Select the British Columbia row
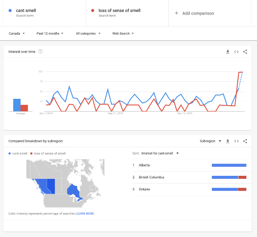Screen dimensions: 257x237 (192, 177)
